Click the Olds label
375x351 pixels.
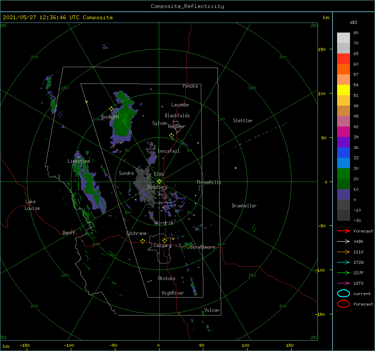click(x=159, y=174)
